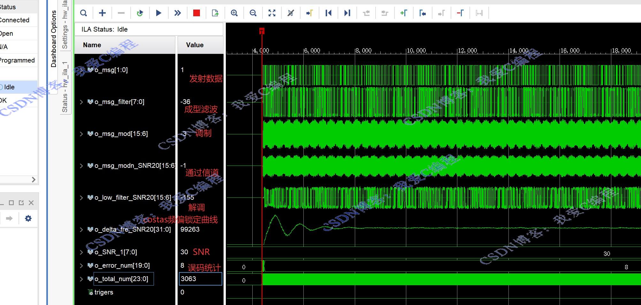This screenshot has width=641, height=305.
Task: Expand the o_error_num[19:0] signal
Action: pyautogui.click(x=81, y=265)
